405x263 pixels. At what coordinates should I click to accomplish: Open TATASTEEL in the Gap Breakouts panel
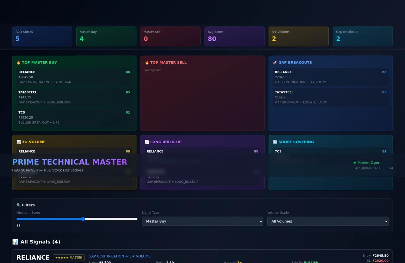pyautogui.click(x=331, y=97)
